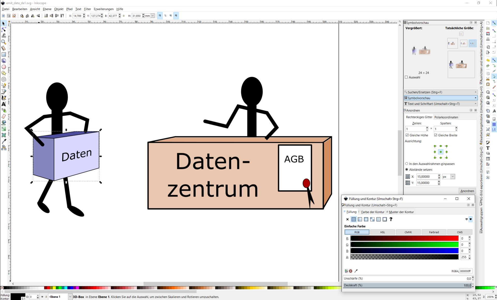Choose the Tweak tool
497x300 pixels.
click(x=4, y=36)
